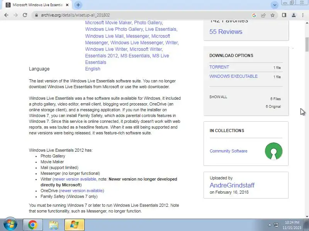Click the 'Messenger (no longer functional)' list item
This screenshot has width=309, height=231.
tap(70, 174)
